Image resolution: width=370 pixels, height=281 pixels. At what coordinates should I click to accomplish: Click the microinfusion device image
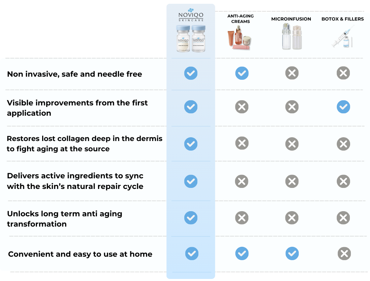pyautogui.click(x=291, y=37)
